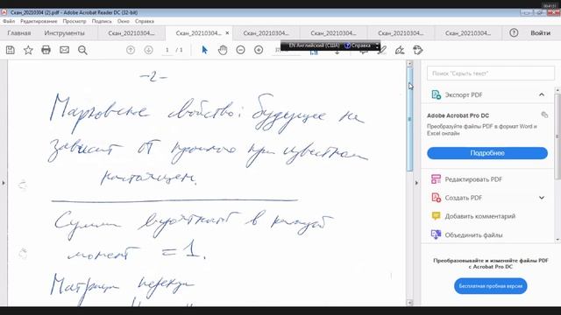Open the Просмотр menu
This screenshot has height=315, width=561.
point(75,21)
